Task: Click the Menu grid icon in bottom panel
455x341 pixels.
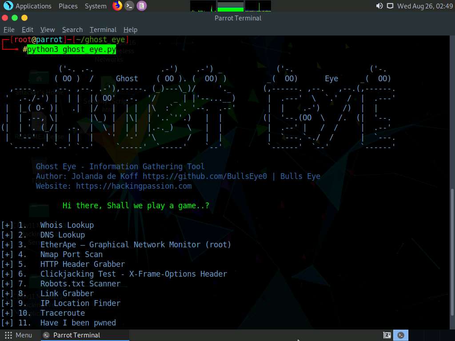Action: (x=8, y=335)
